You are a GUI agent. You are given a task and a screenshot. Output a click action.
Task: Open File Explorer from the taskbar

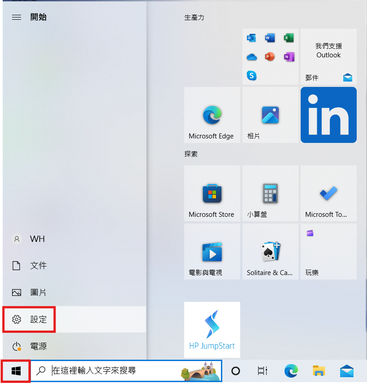coord(319,371)
